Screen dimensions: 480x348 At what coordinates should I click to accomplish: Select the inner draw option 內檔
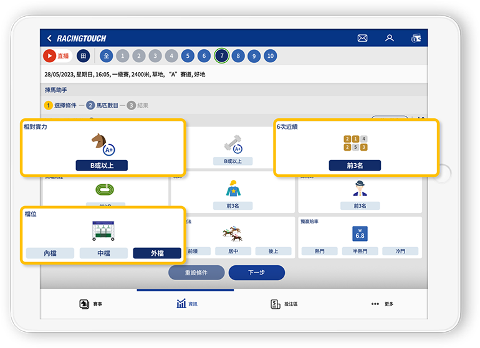pyautogui.click(x=50, y=253)
